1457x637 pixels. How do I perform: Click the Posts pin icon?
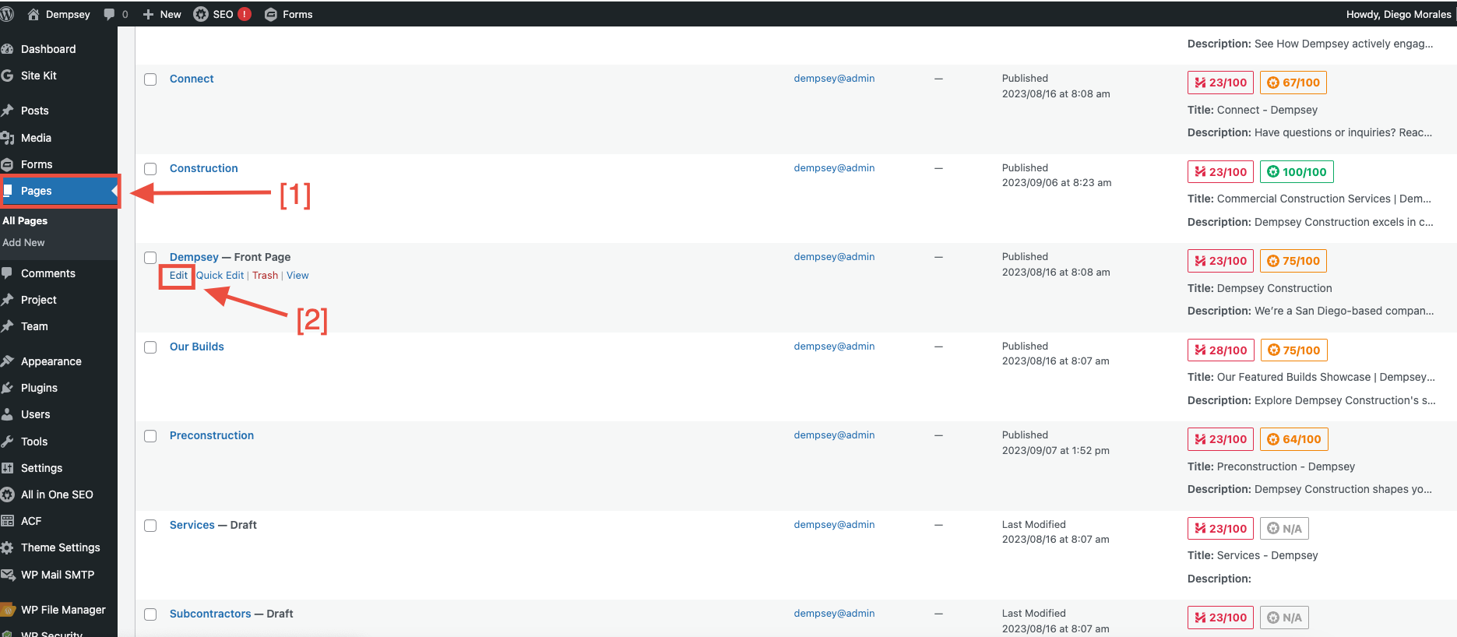click(x=8, y=111)
